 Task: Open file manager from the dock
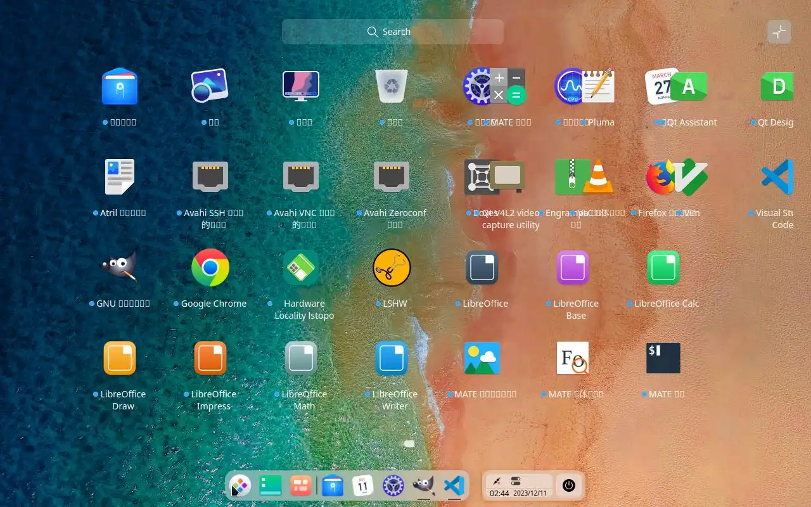click(333, 486)
